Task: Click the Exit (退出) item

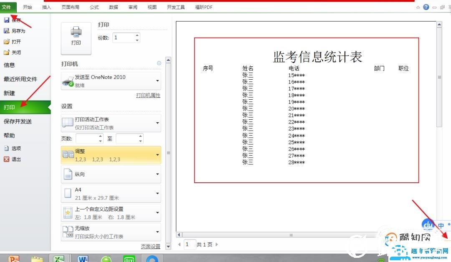Action: (x=13, y=159)
